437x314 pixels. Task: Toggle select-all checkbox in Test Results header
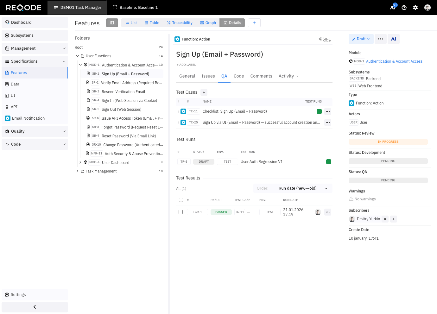(181, 200)
